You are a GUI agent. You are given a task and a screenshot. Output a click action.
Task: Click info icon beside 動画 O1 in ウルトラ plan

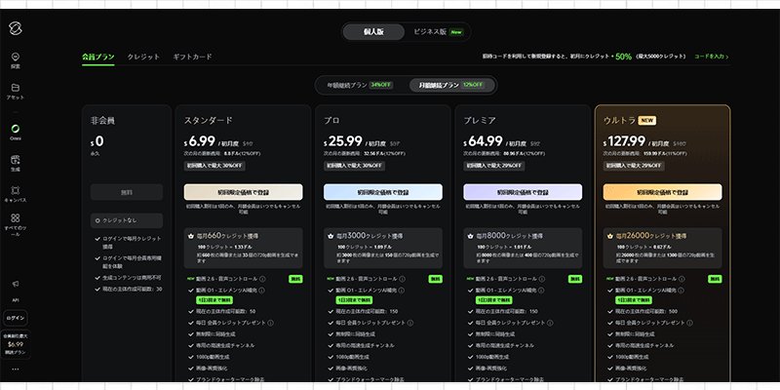coord(681,290)
